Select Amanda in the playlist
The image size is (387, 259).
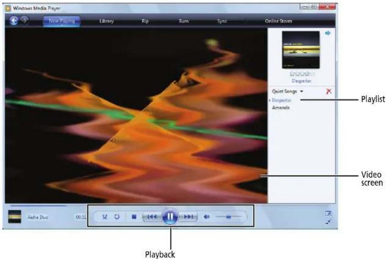tap(280, 108)
